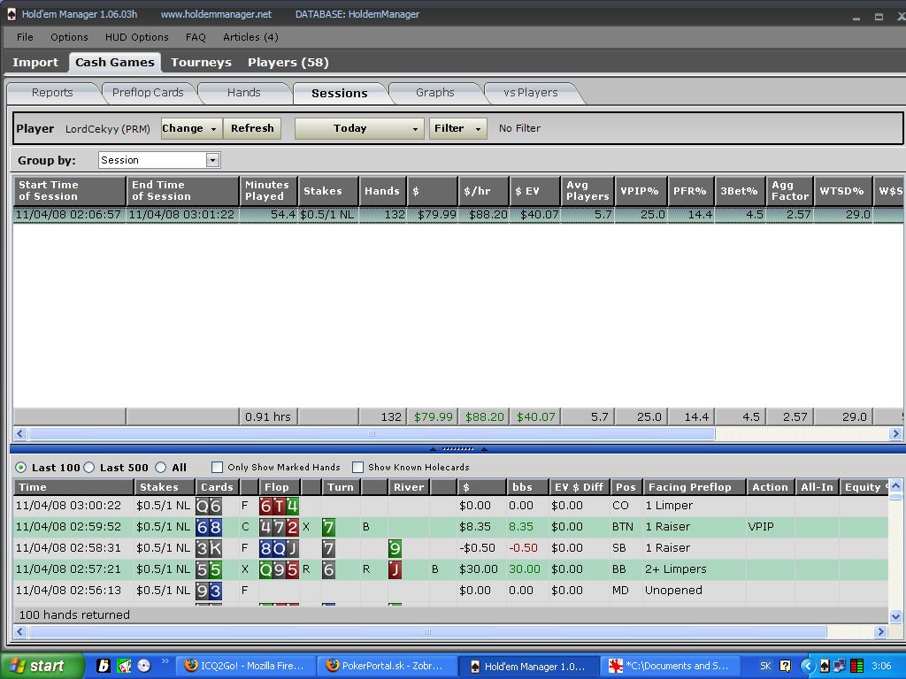Click the green 9 river card

tap(395, 548)
